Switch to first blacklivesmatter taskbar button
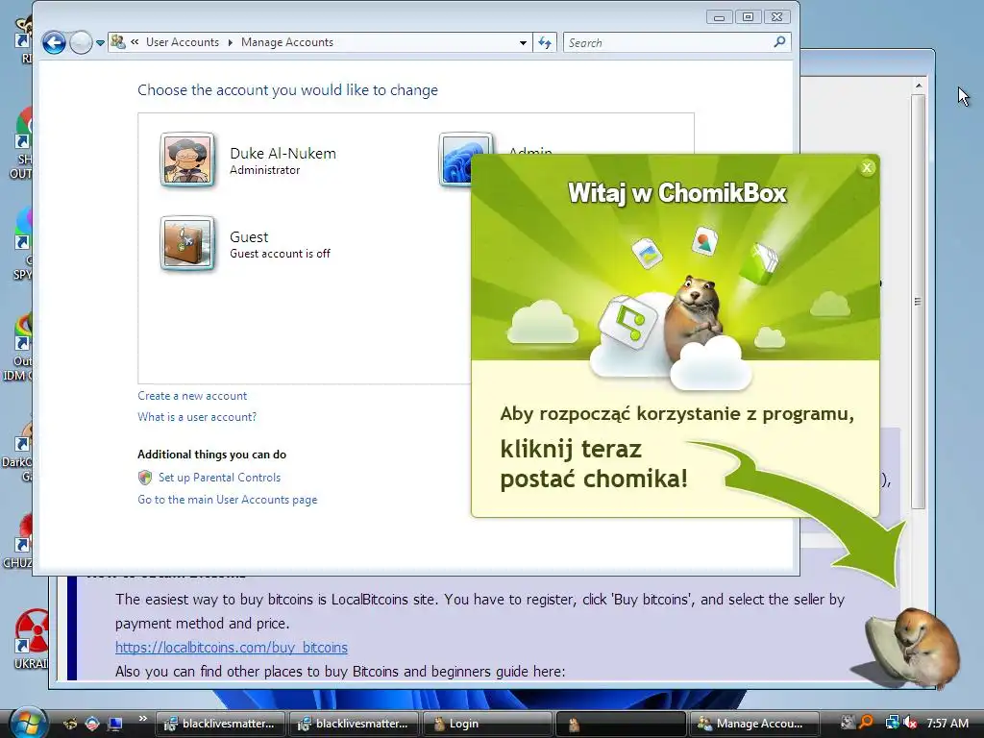 point(220,724)
